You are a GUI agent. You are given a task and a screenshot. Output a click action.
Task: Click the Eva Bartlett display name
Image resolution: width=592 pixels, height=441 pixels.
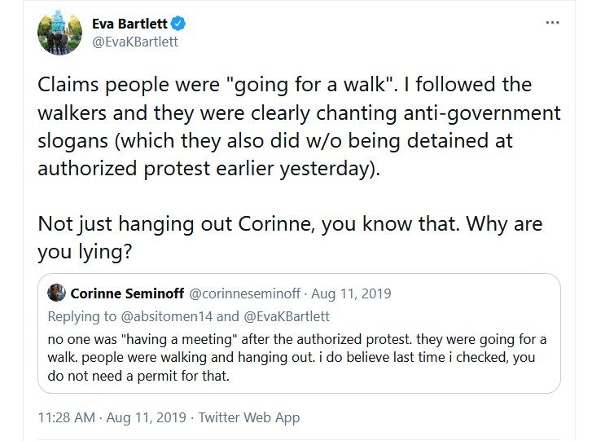tap(129, 24)
